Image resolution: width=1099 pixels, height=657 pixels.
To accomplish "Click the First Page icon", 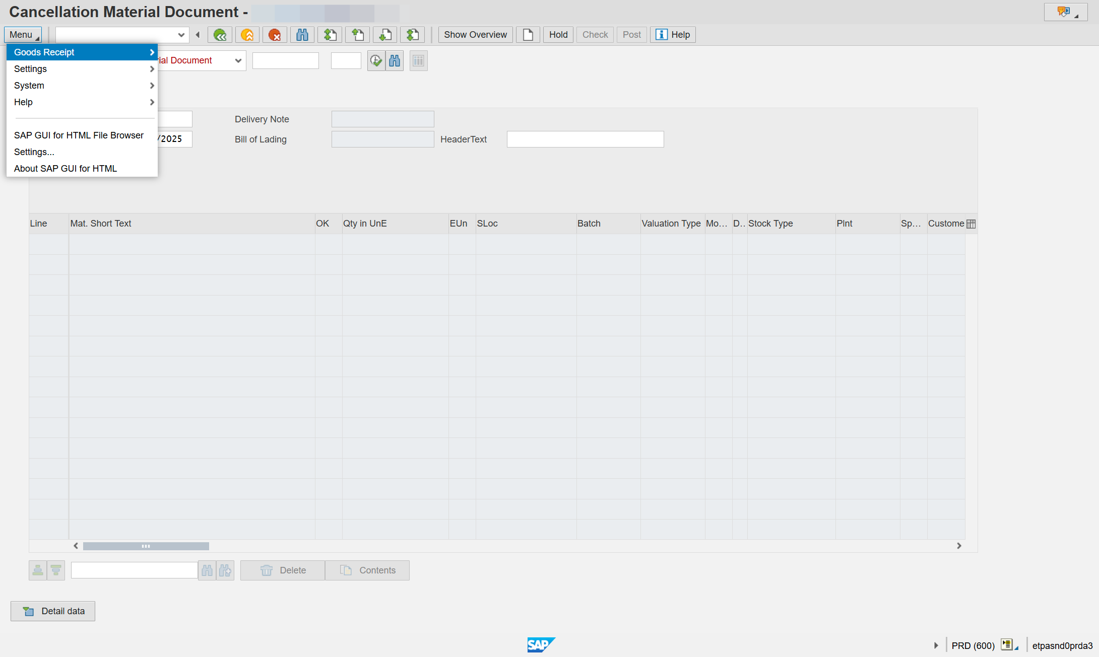I will coord(330,35).
